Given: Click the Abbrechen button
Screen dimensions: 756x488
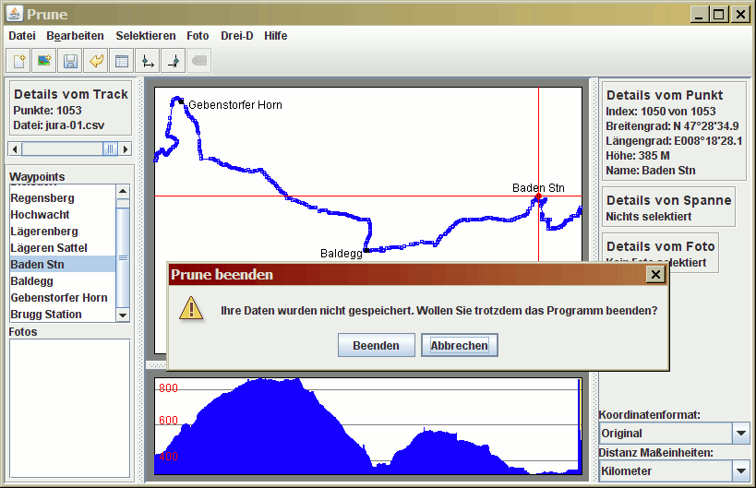Looking at the screenshot, I should [460, 345].
